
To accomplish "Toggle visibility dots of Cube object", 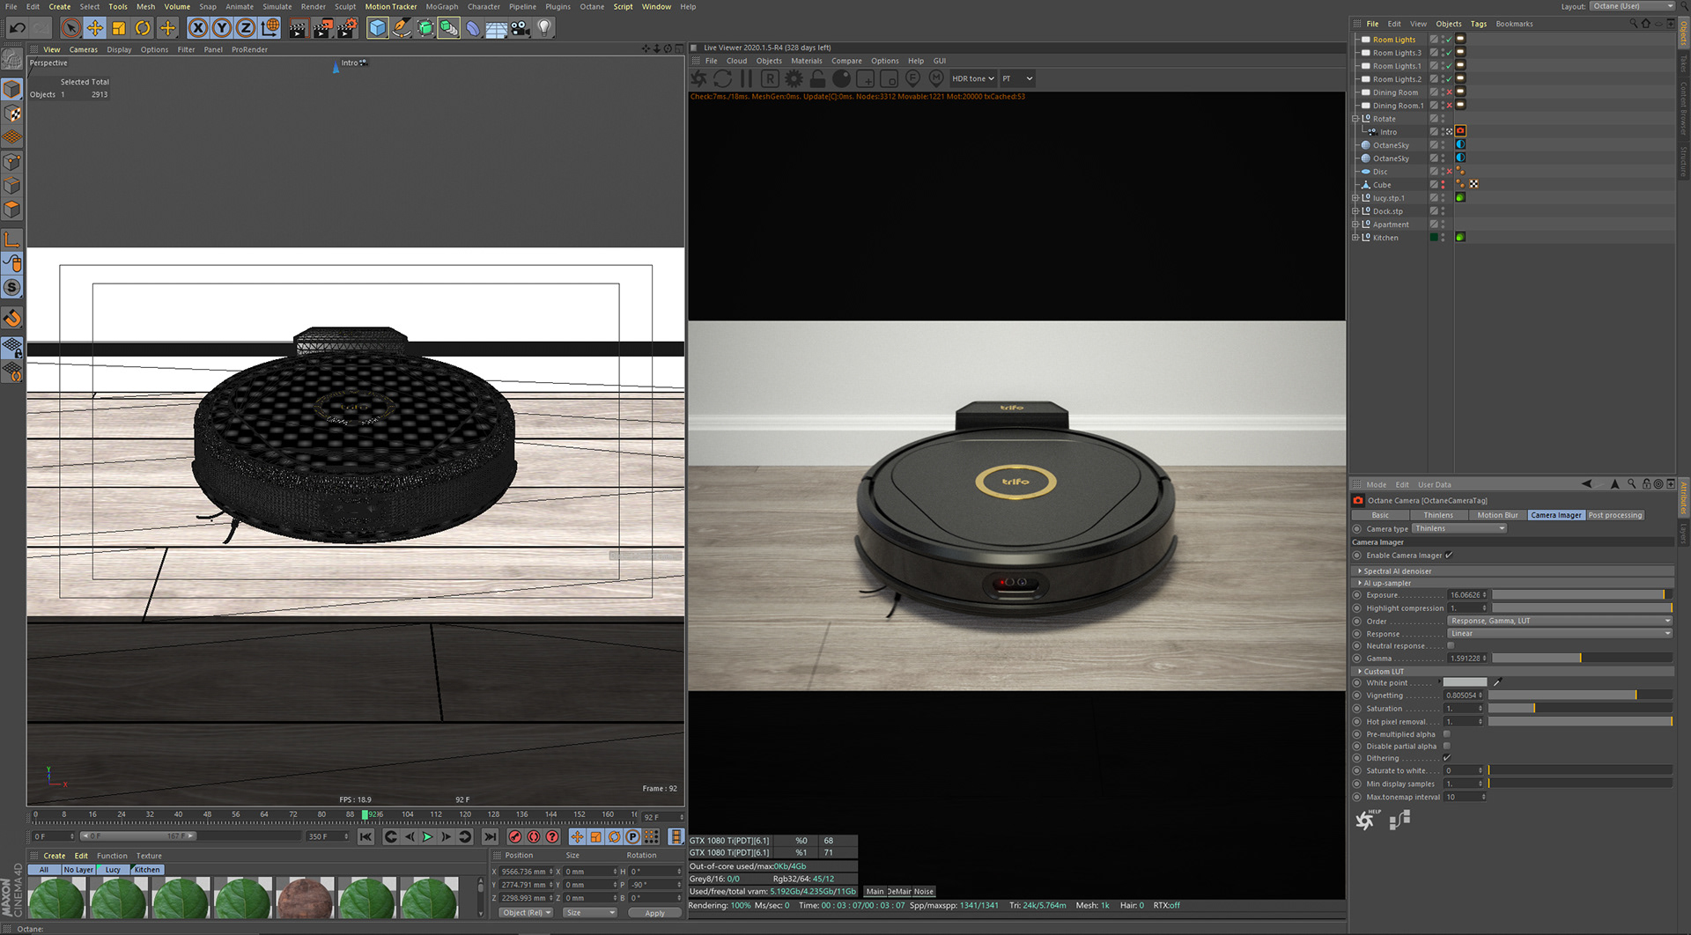I will (x=1443, y=185).
